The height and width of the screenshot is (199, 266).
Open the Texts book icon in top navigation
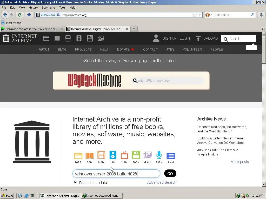coord(57,38)
